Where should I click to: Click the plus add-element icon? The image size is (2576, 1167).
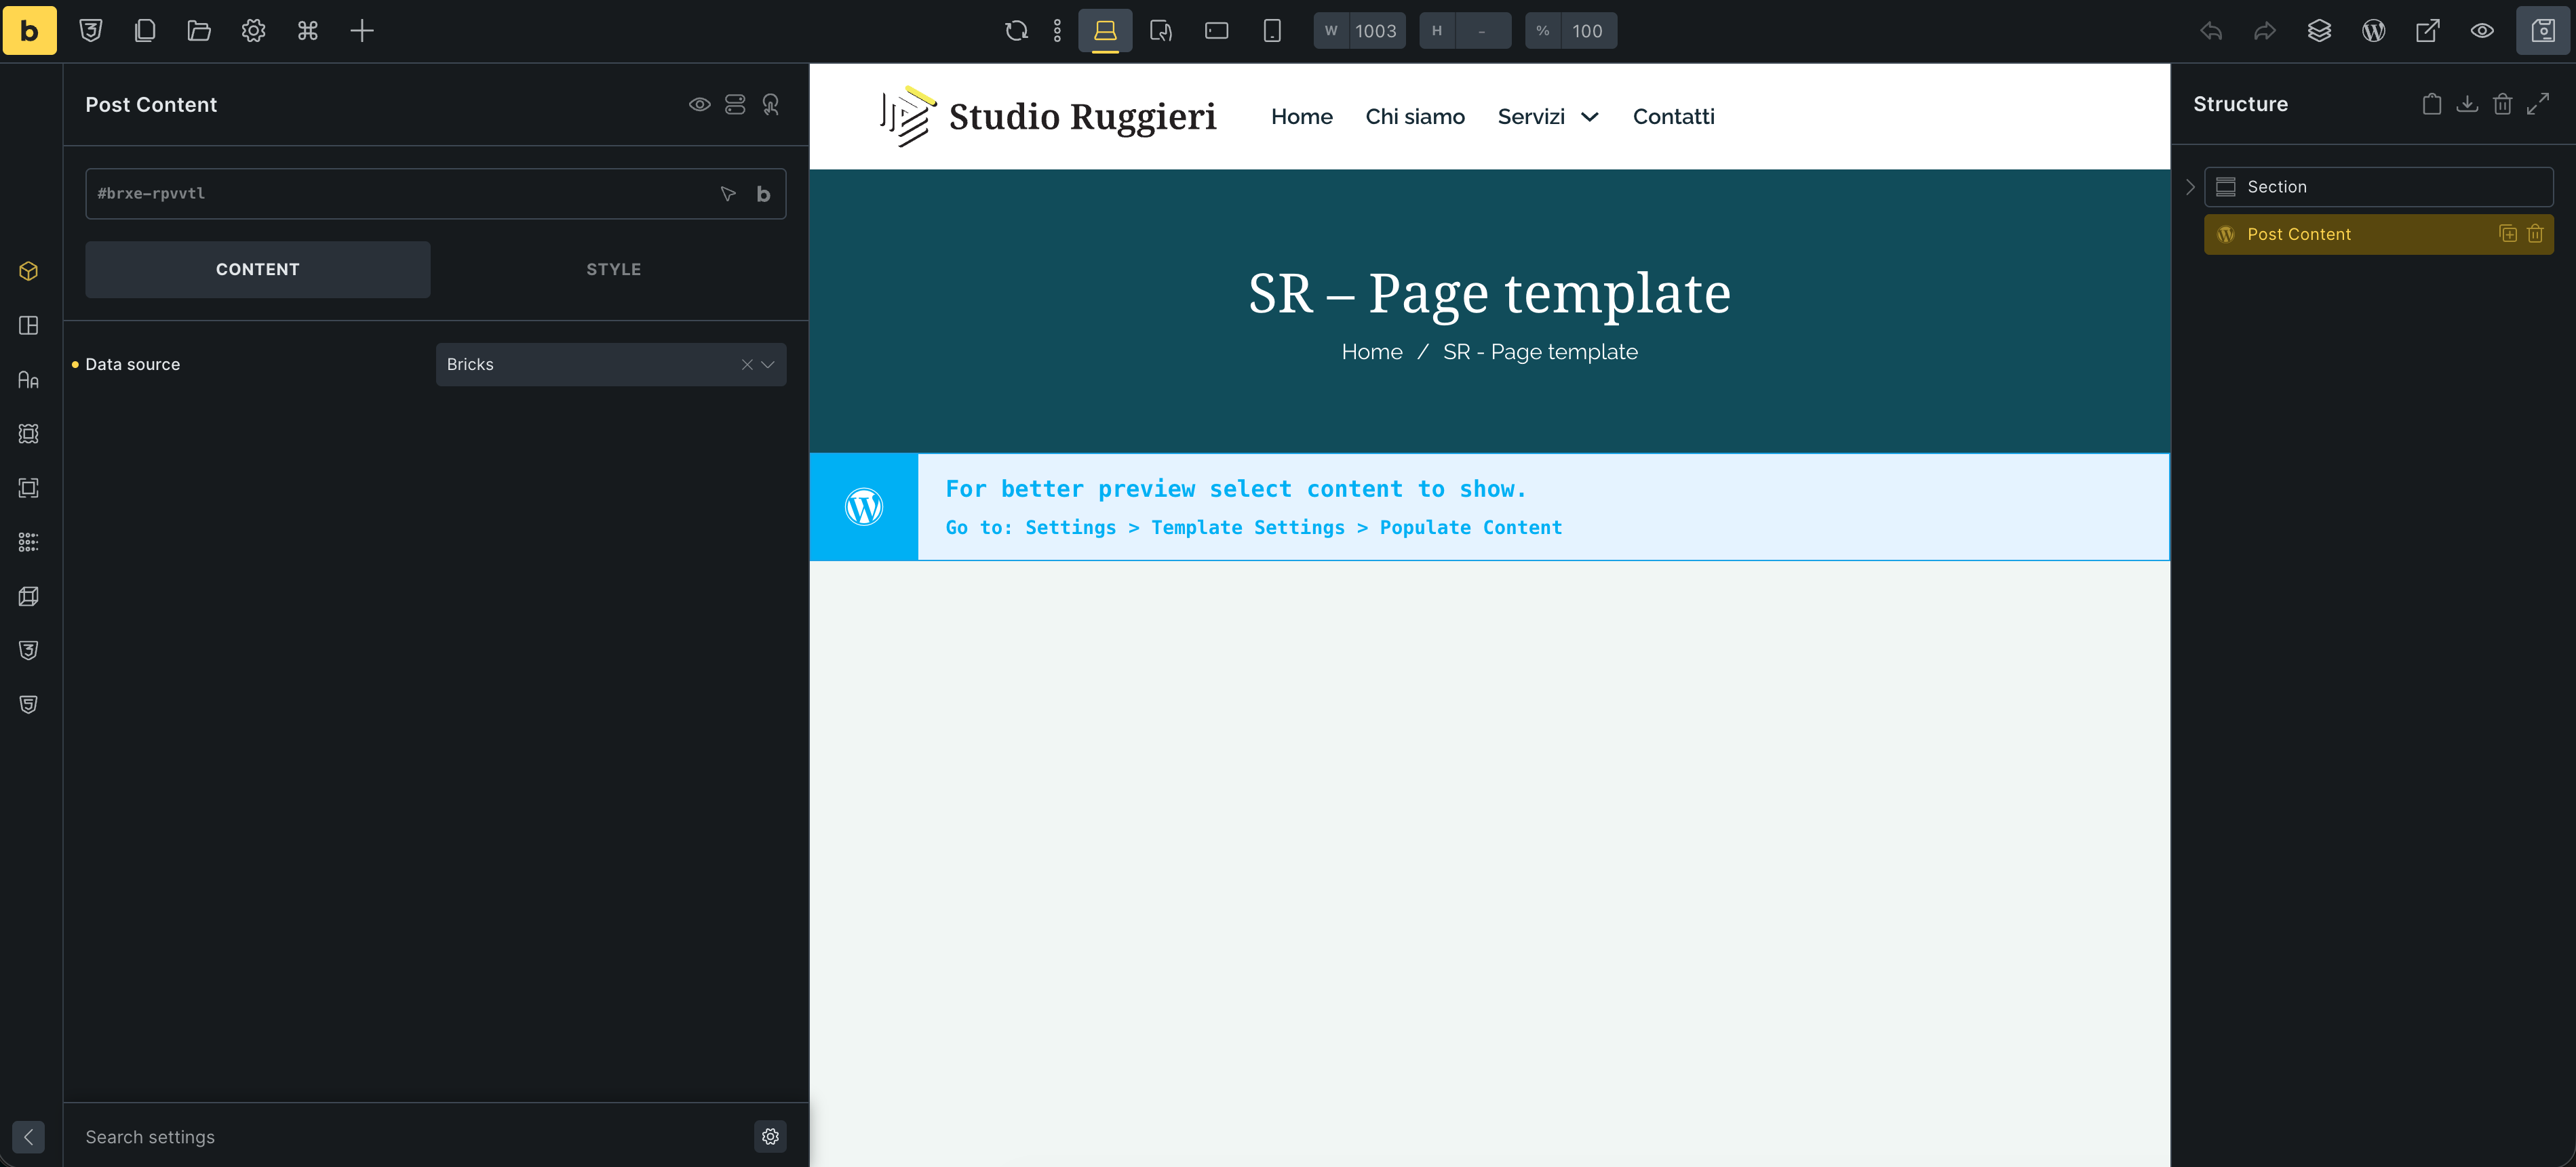pyautogui.click(x=362, y=31)
